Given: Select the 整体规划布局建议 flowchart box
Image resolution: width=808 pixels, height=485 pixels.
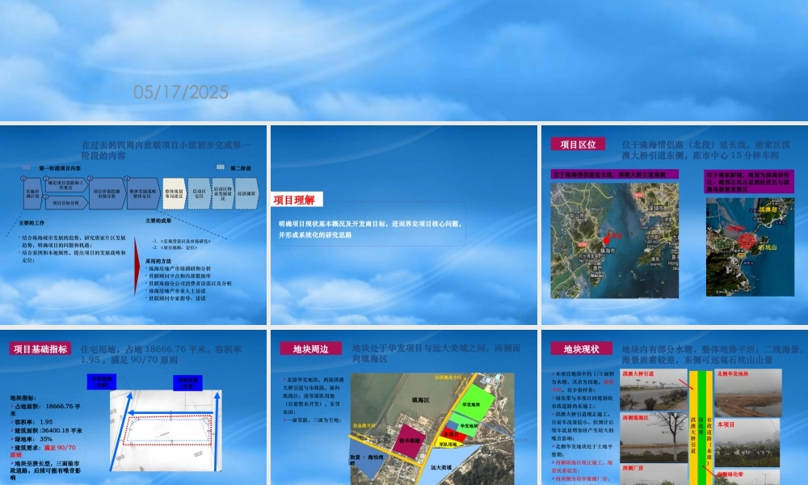Looking at the screenshot, I should [175, 193].
